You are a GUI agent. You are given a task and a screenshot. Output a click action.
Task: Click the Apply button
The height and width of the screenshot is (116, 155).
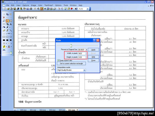click(93, 50)
